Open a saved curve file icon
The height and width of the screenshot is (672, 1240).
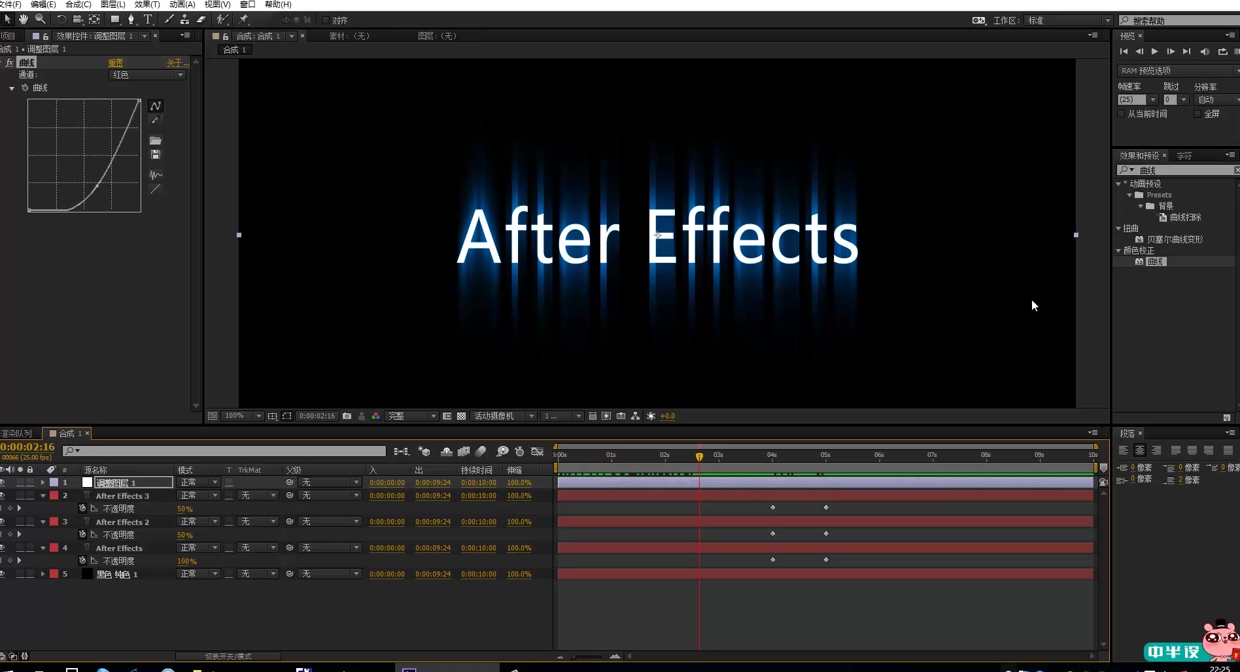tap(155, 141)
